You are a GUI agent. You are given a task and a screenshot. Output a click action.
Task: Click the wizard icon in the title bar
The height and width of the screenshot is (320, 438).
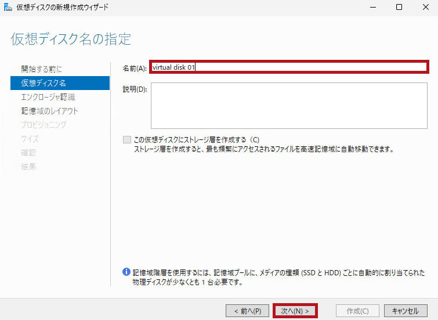(8, 8)
